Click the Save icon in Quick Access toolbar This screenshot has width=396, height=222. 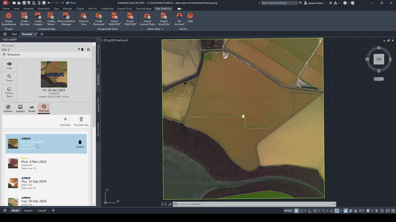click(24, 3)
